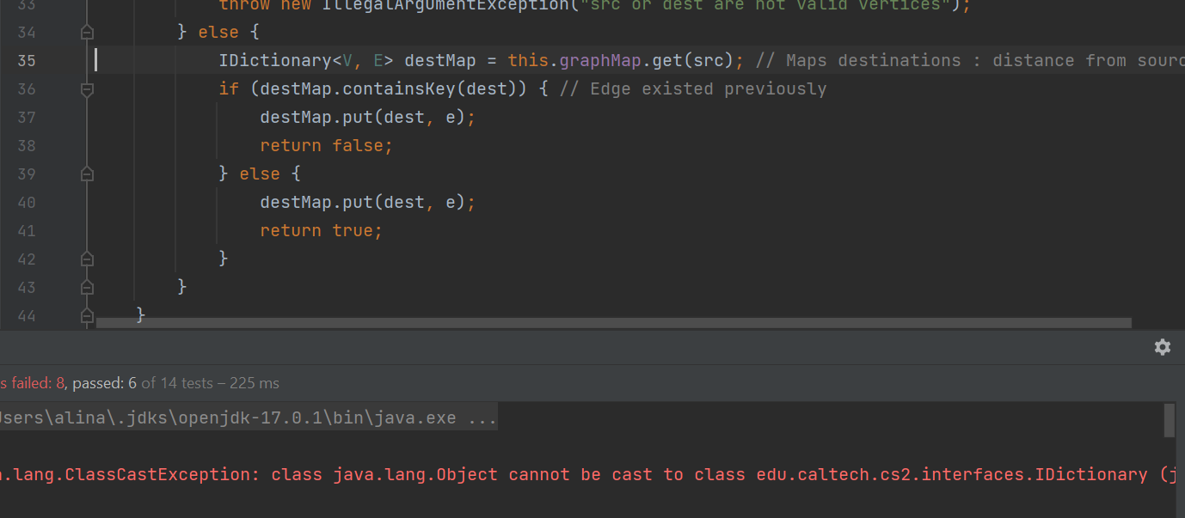
Task: Collapse the inner else block at line 39
Action: click(87, 174)
